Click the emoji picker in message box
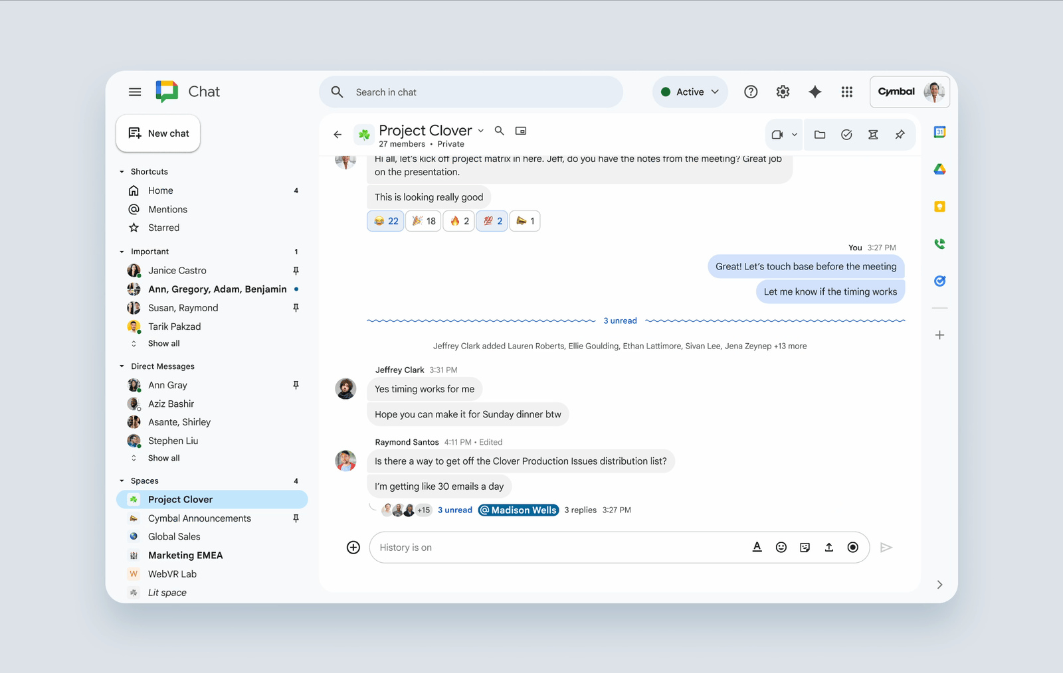1063x673 pixels. point(781,548)
